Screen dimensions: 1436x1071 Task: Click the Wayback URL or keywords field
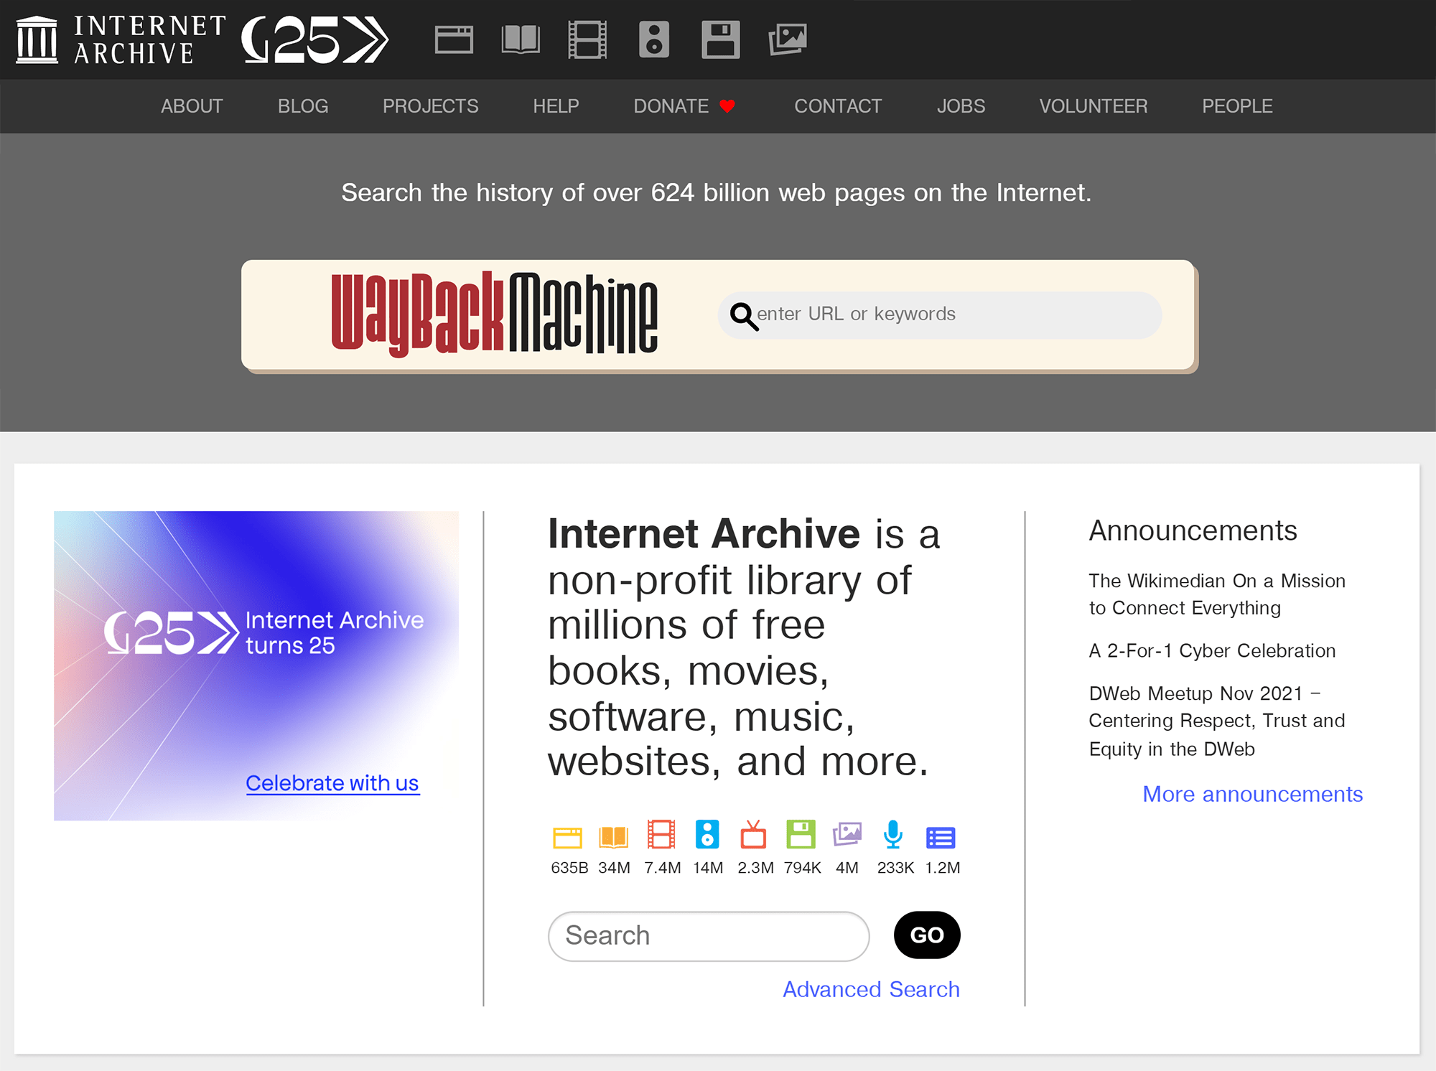pyautogui.click(x=940, y=315)
